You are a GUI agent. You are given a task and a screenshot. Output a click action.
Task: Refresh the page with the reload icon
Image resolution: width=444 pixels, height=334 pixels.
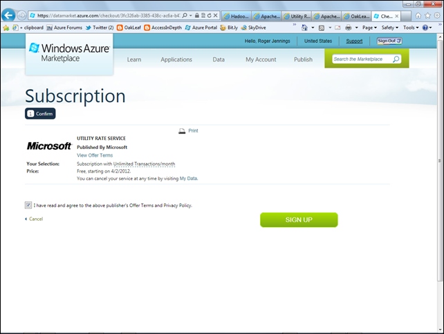click(210, 16)
